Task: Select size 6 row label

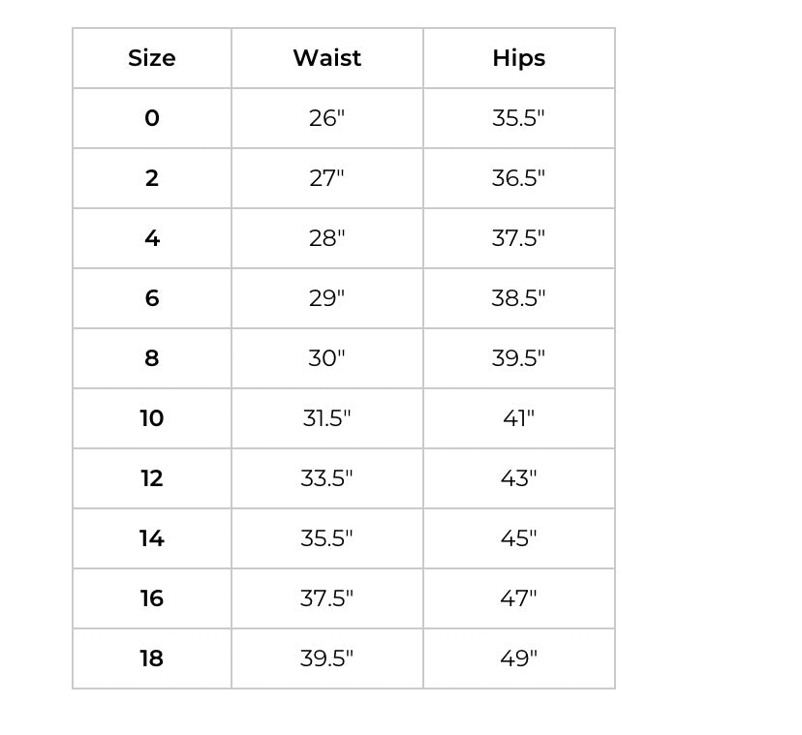Action: pyautogui.click(x=152, y=298)
